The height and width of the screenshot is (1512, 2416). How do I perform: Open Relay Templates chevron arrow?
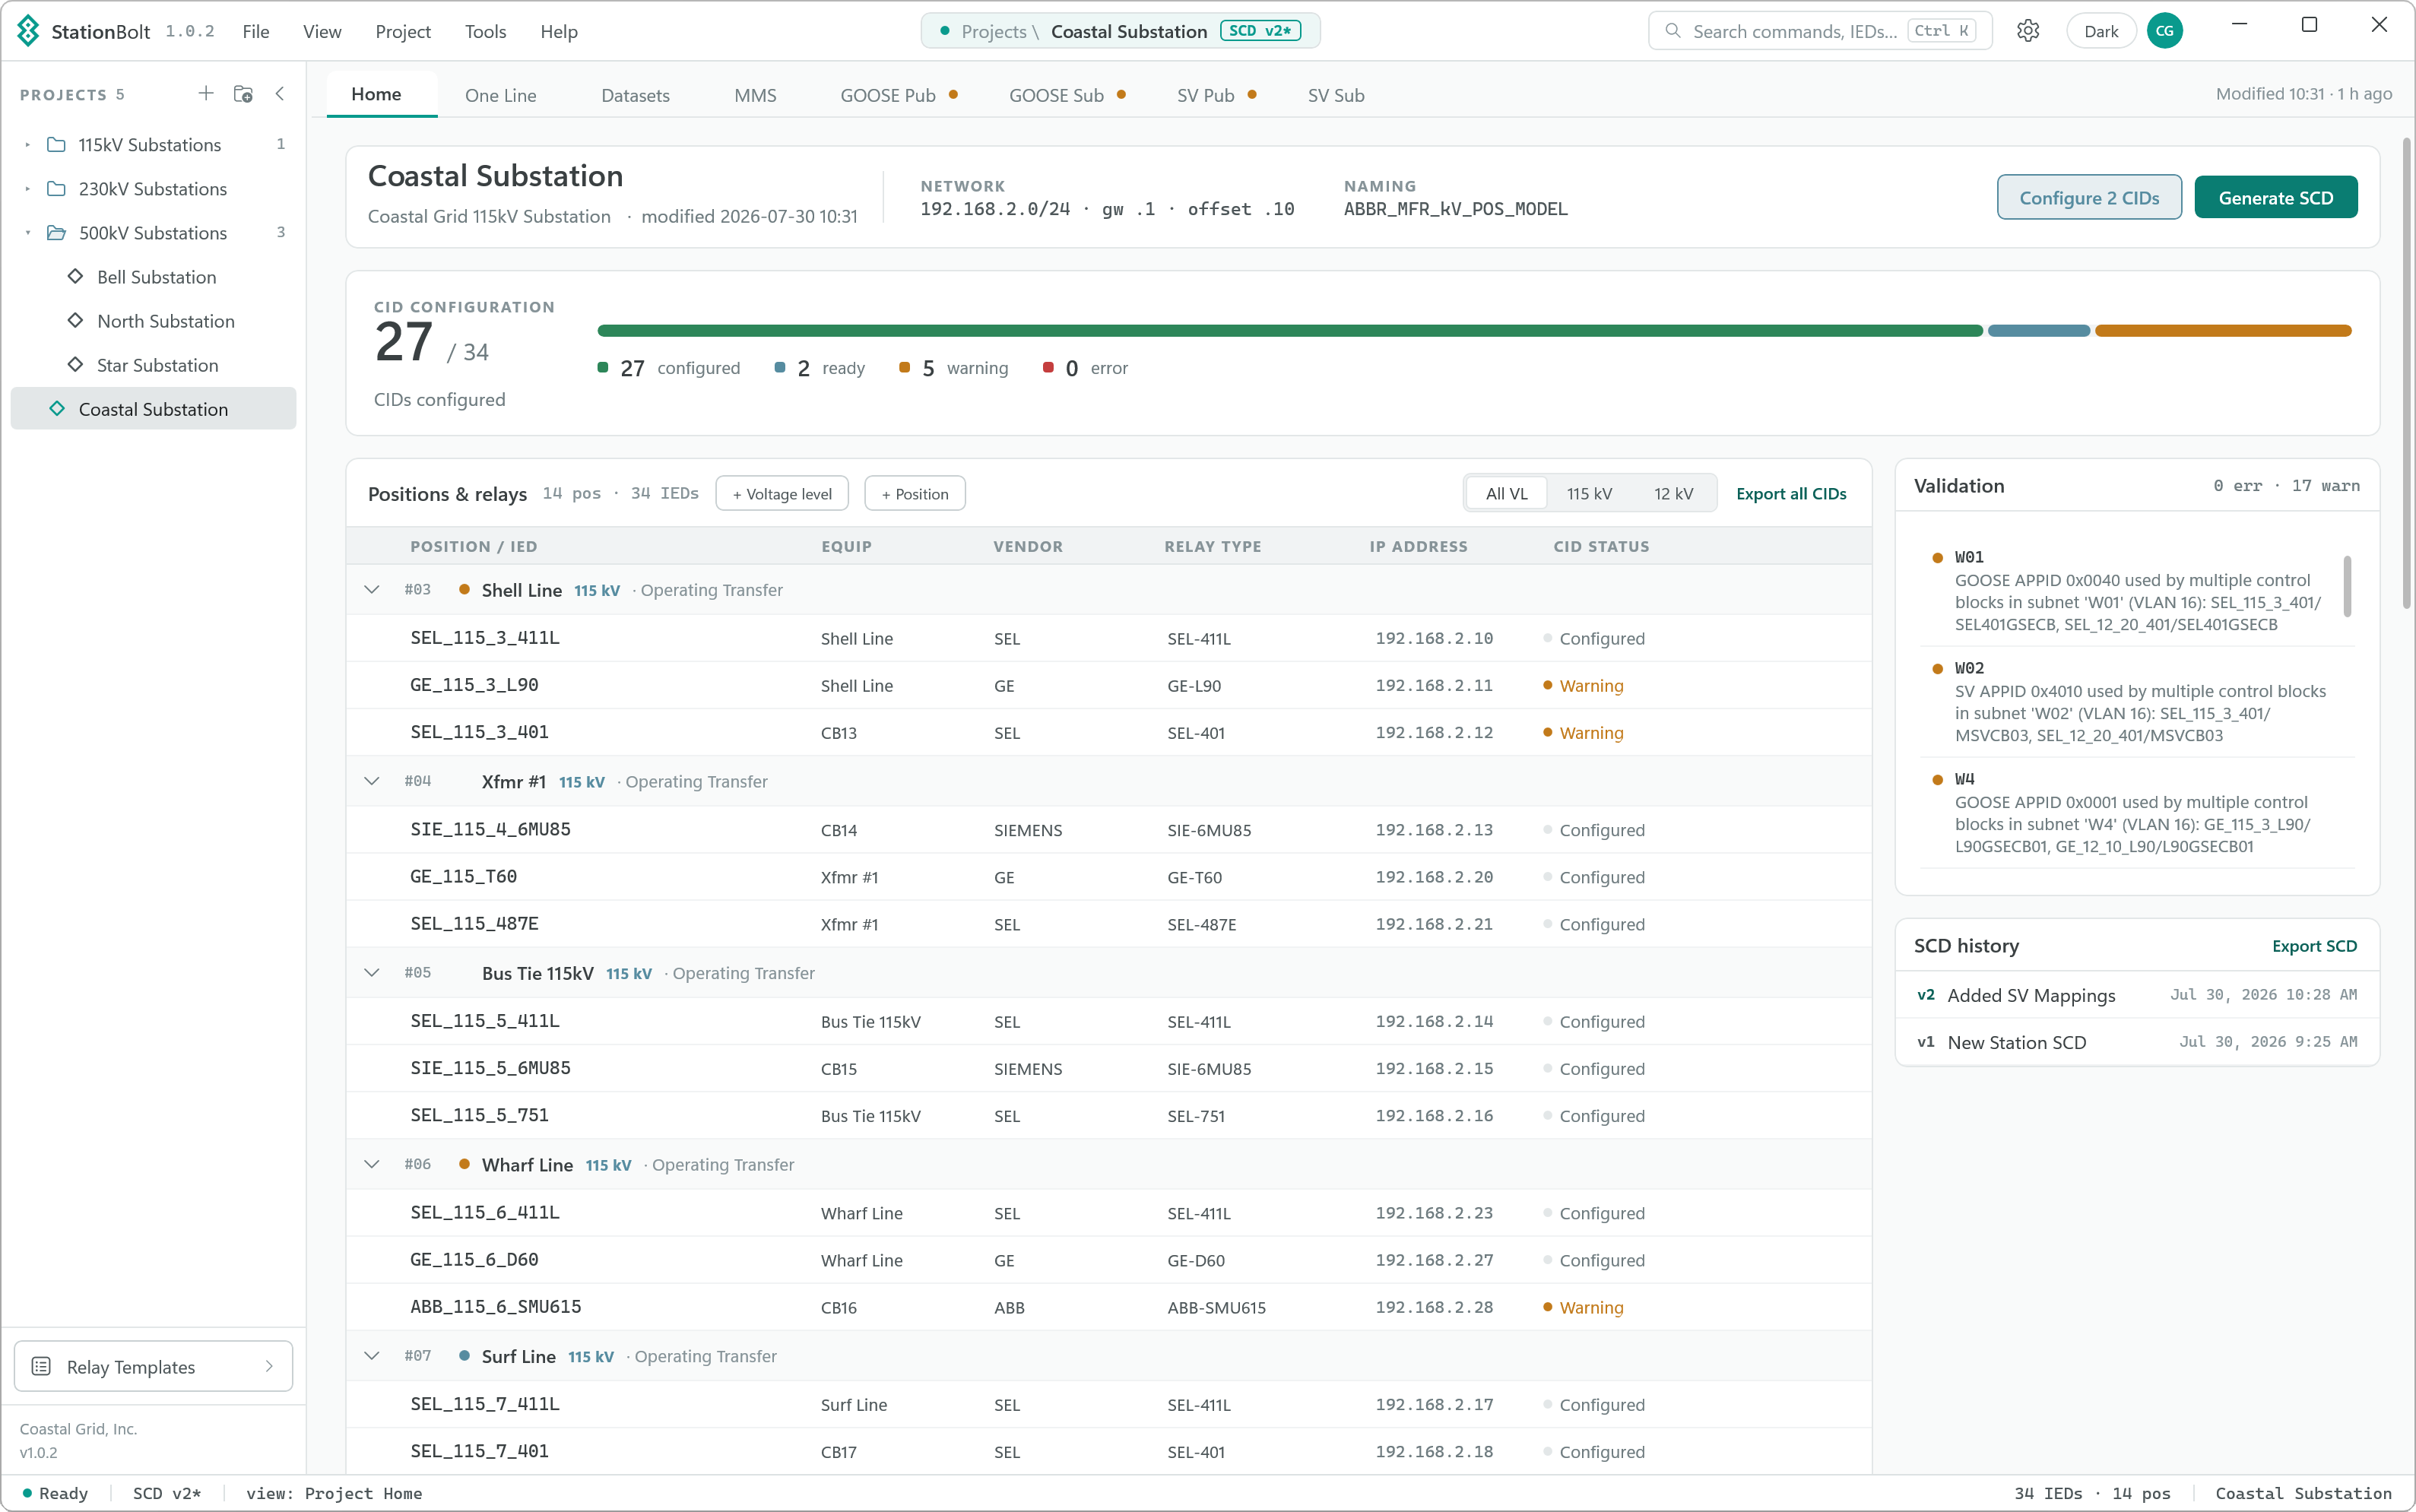pos(269,1366)
